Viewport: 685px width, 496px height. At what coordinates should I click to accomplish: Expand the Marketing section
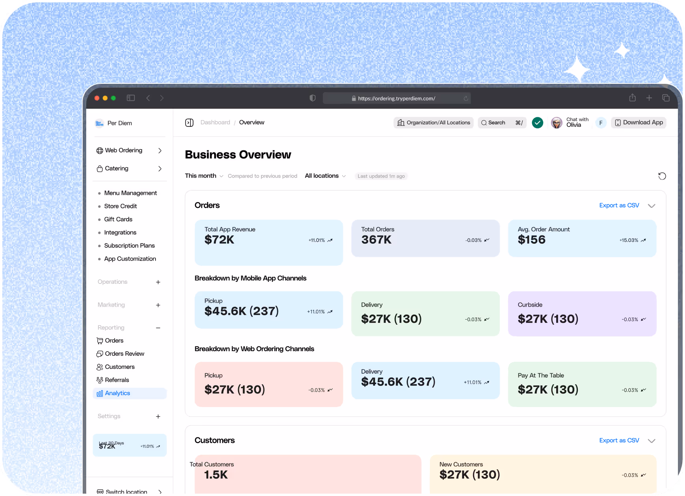pyautogui.click(x=158, y=305)
